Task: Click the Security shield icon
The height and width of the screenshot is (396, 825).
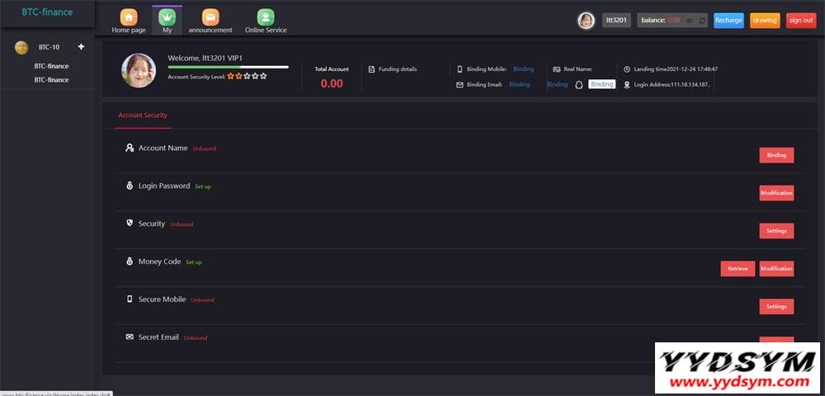Action: tap(130, 224)
